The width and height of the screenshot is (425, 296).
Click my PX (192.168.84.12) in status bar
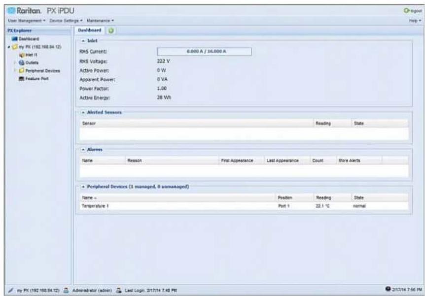(38, 290)
